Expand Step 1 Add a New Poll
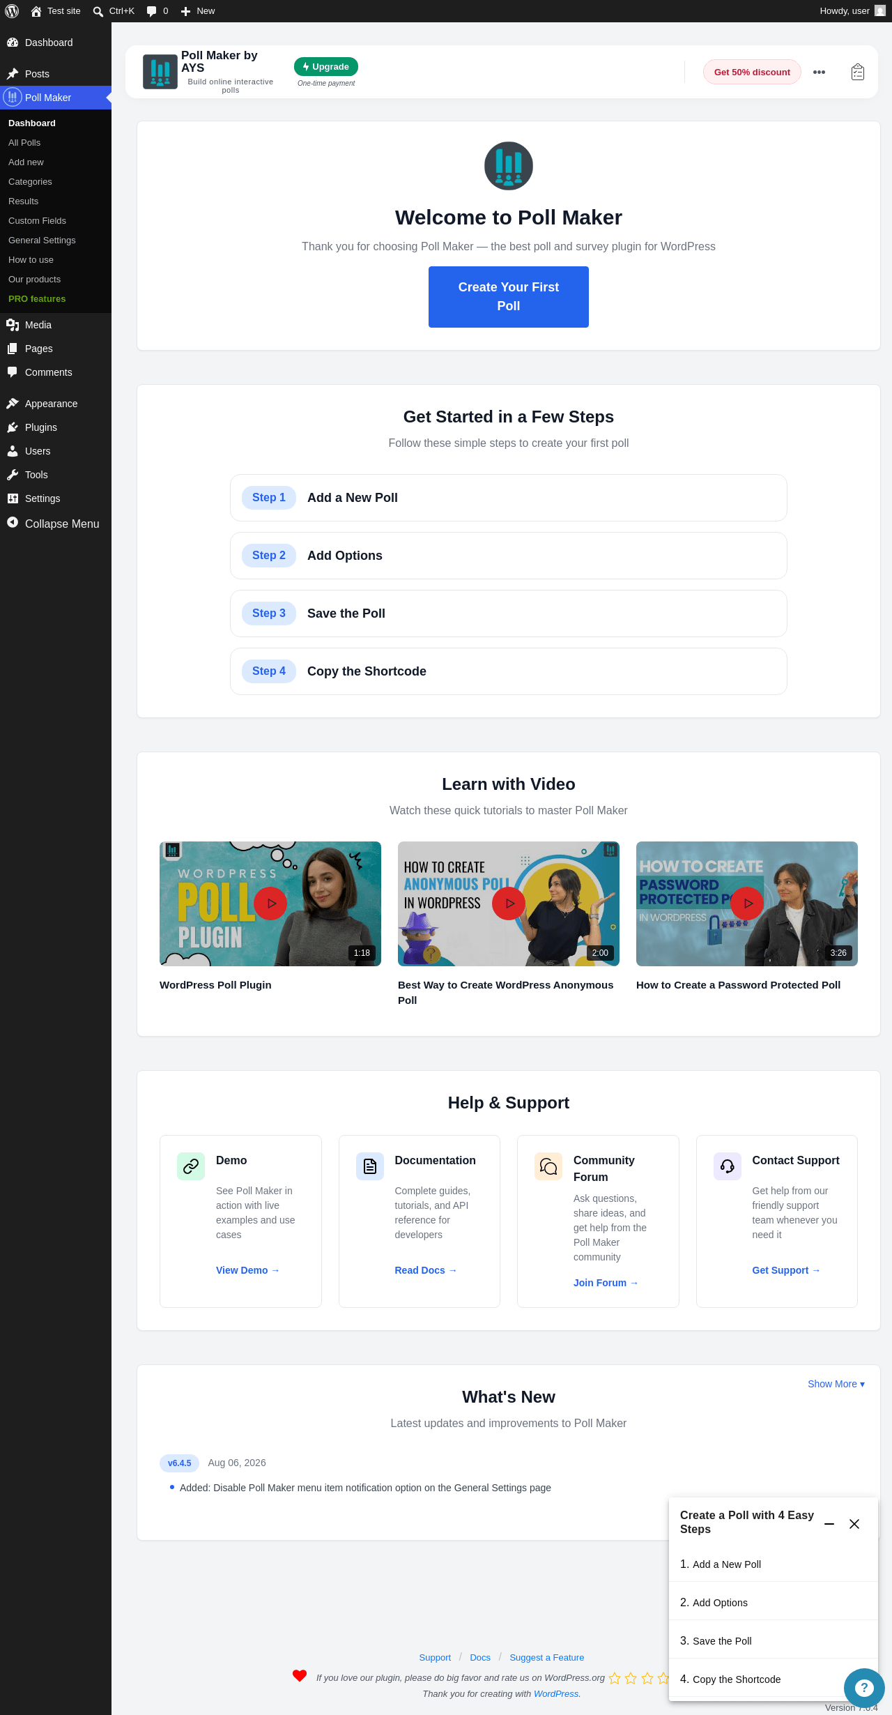 pos(509,498)
